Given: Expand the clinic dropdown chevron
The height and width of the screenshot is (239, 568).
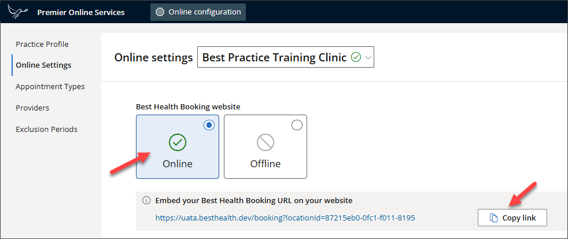Looking at the screenshot, I should 368,57.
